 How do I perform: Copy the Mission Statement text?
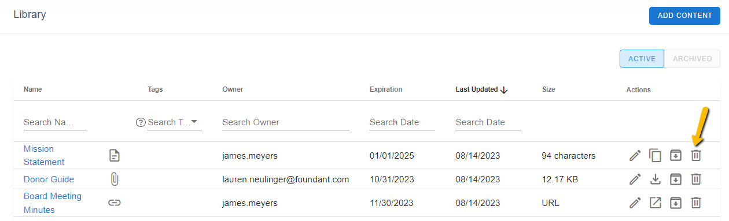pyautogui.click(x=656, y=155)
